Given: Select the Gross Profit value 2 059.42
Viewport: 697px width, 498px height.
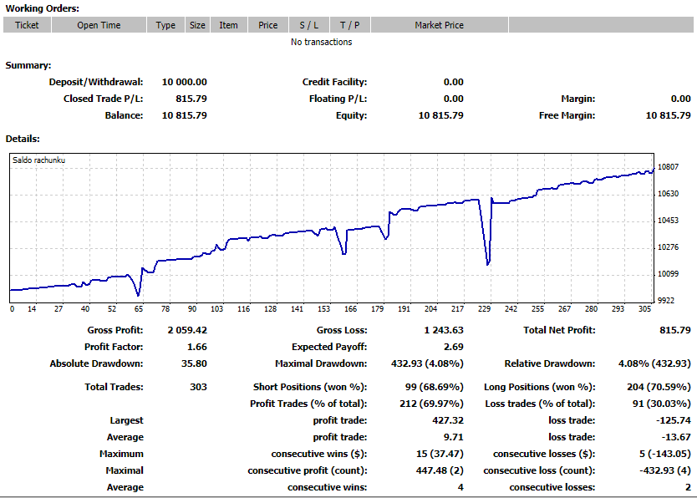Looking at the screenshot, I should point(187,330).
